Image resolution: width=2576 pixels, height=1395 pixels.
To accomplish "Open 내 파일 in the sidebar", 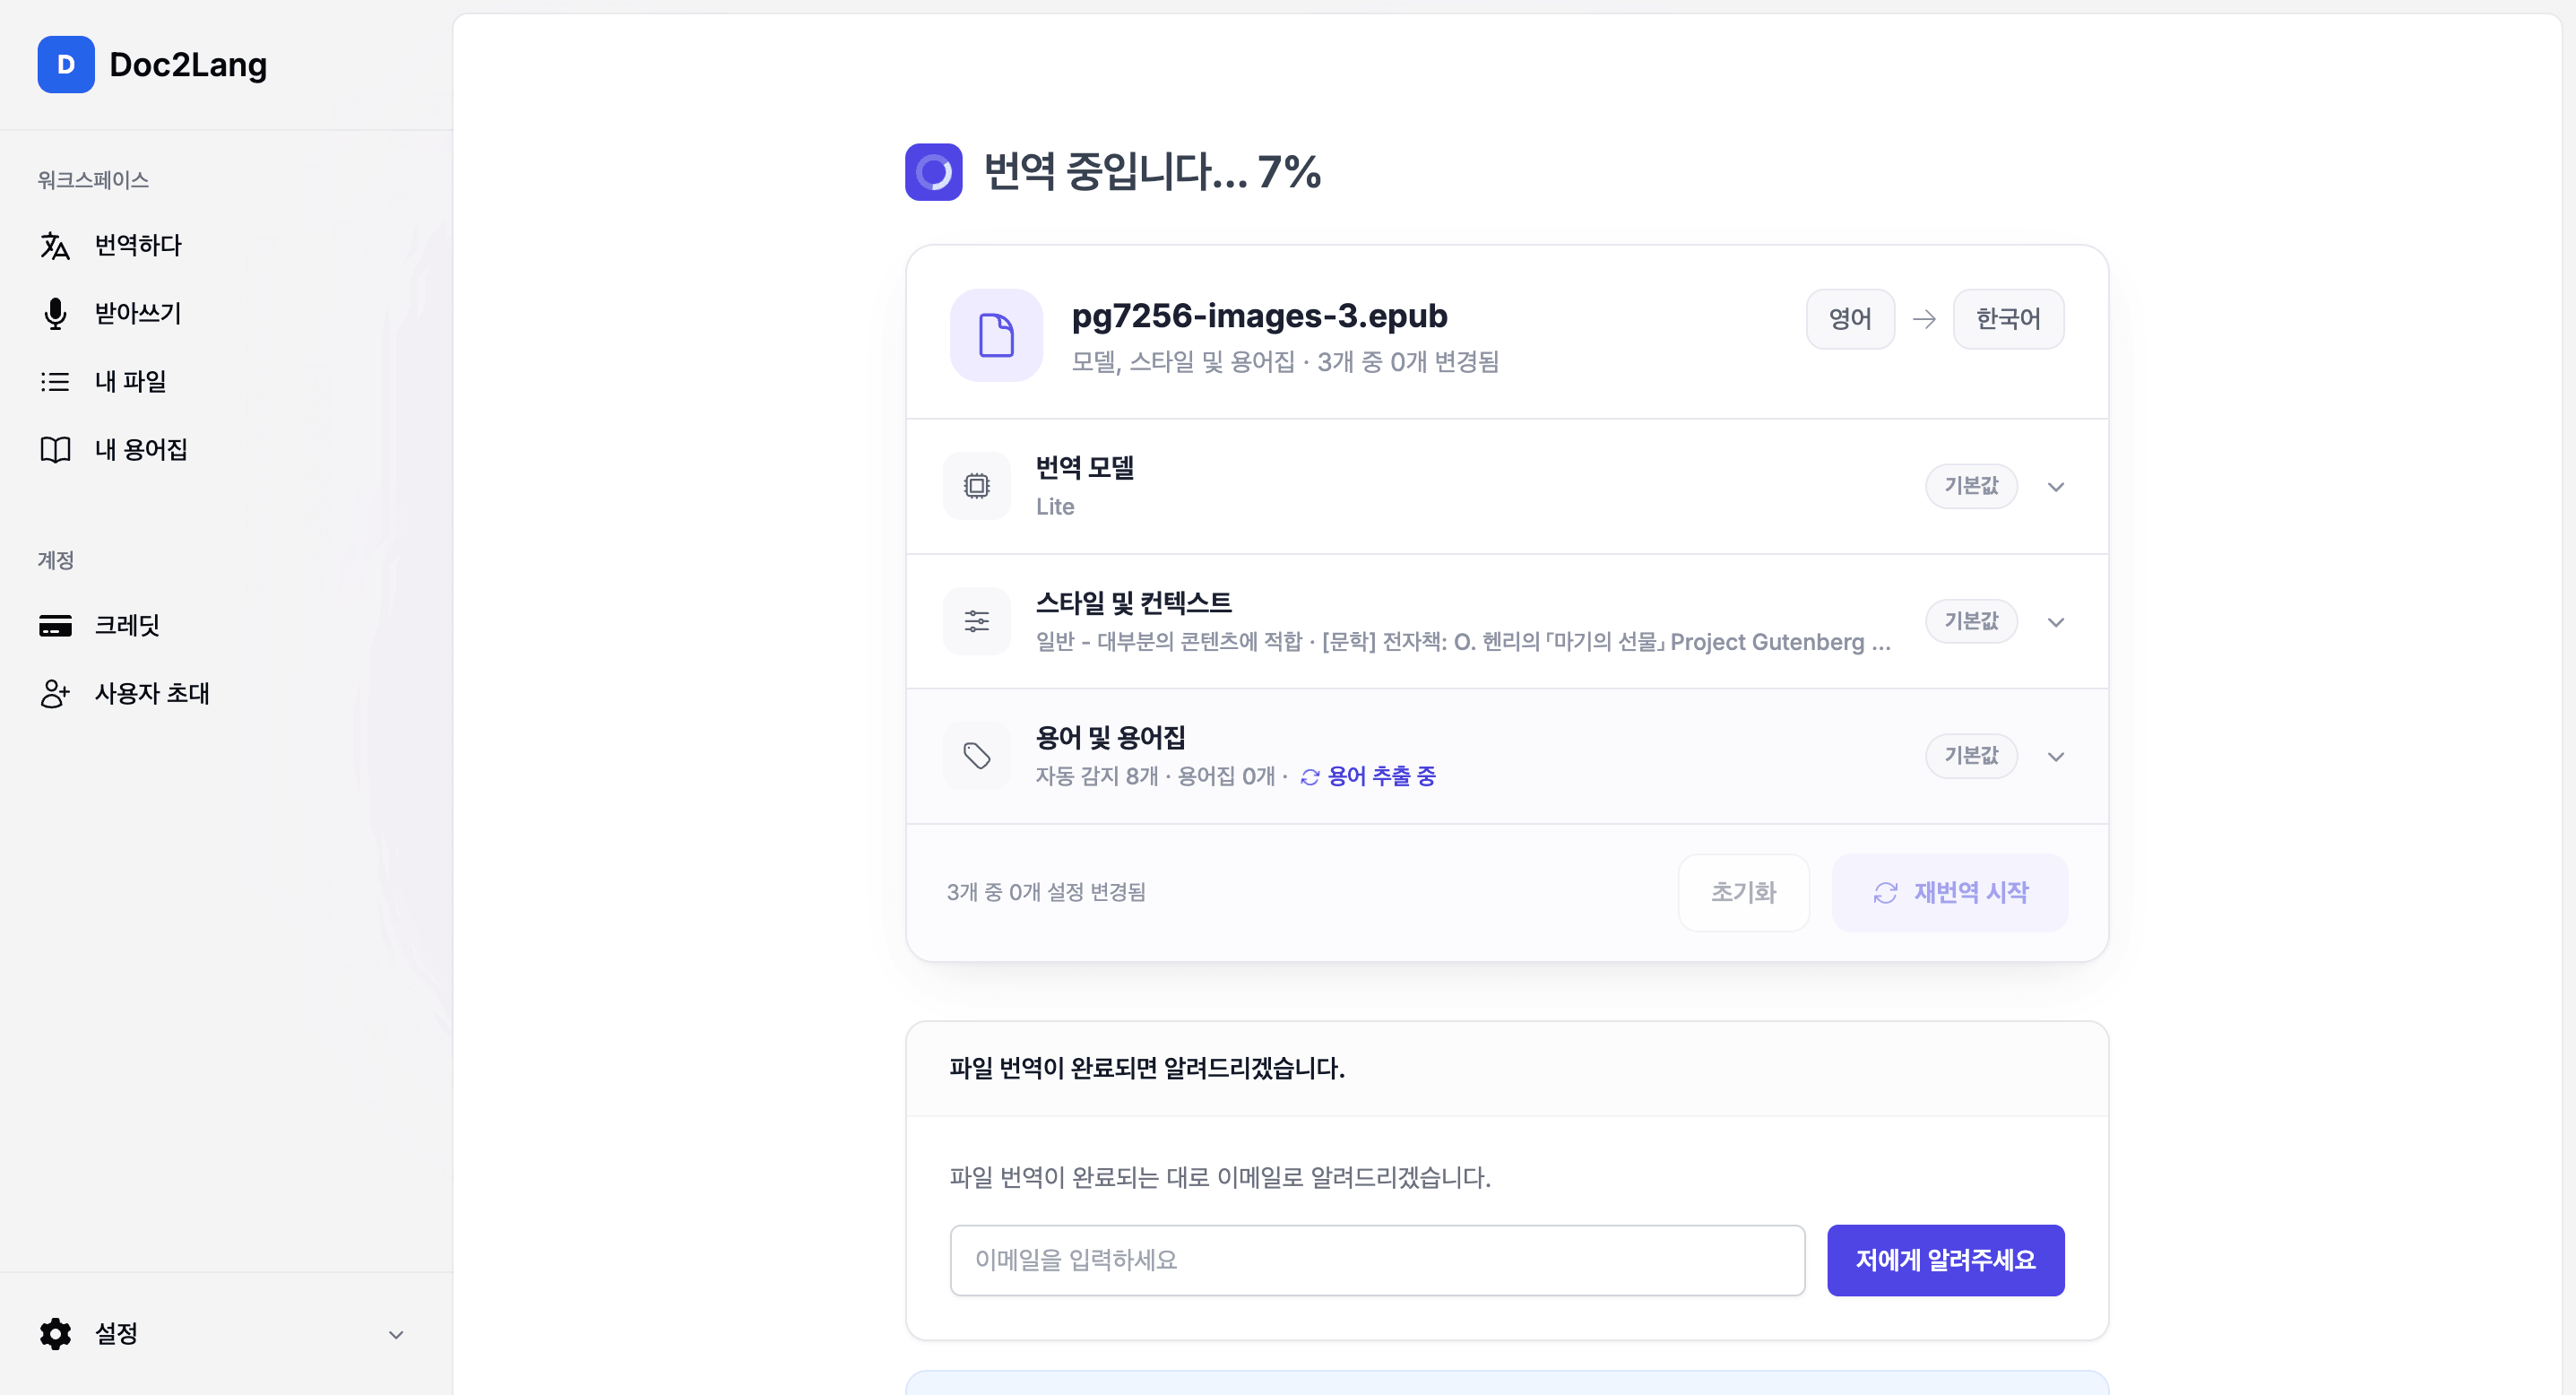I will click(130, 381).
